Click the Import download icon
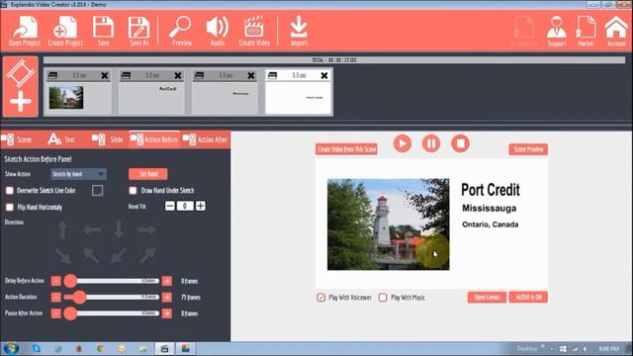 299,31
